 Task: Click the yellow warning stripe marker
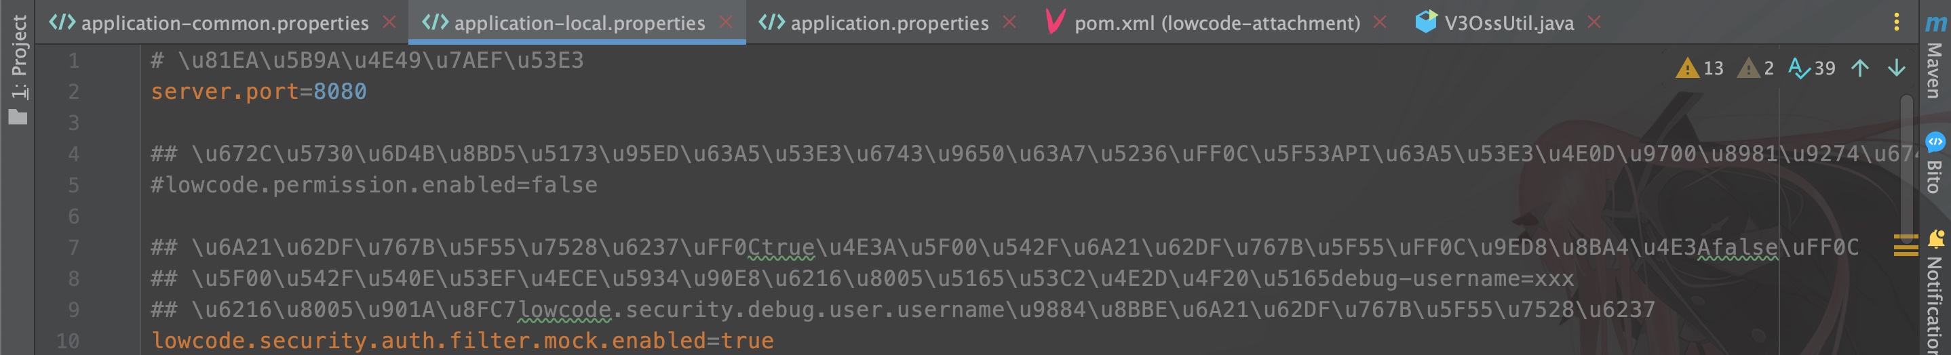1906,246
